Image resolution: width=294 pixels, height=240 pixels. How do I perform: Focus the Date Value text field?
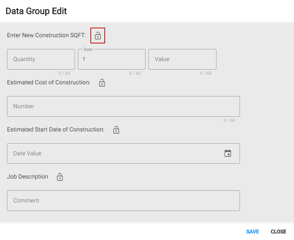tap(114, 153)
